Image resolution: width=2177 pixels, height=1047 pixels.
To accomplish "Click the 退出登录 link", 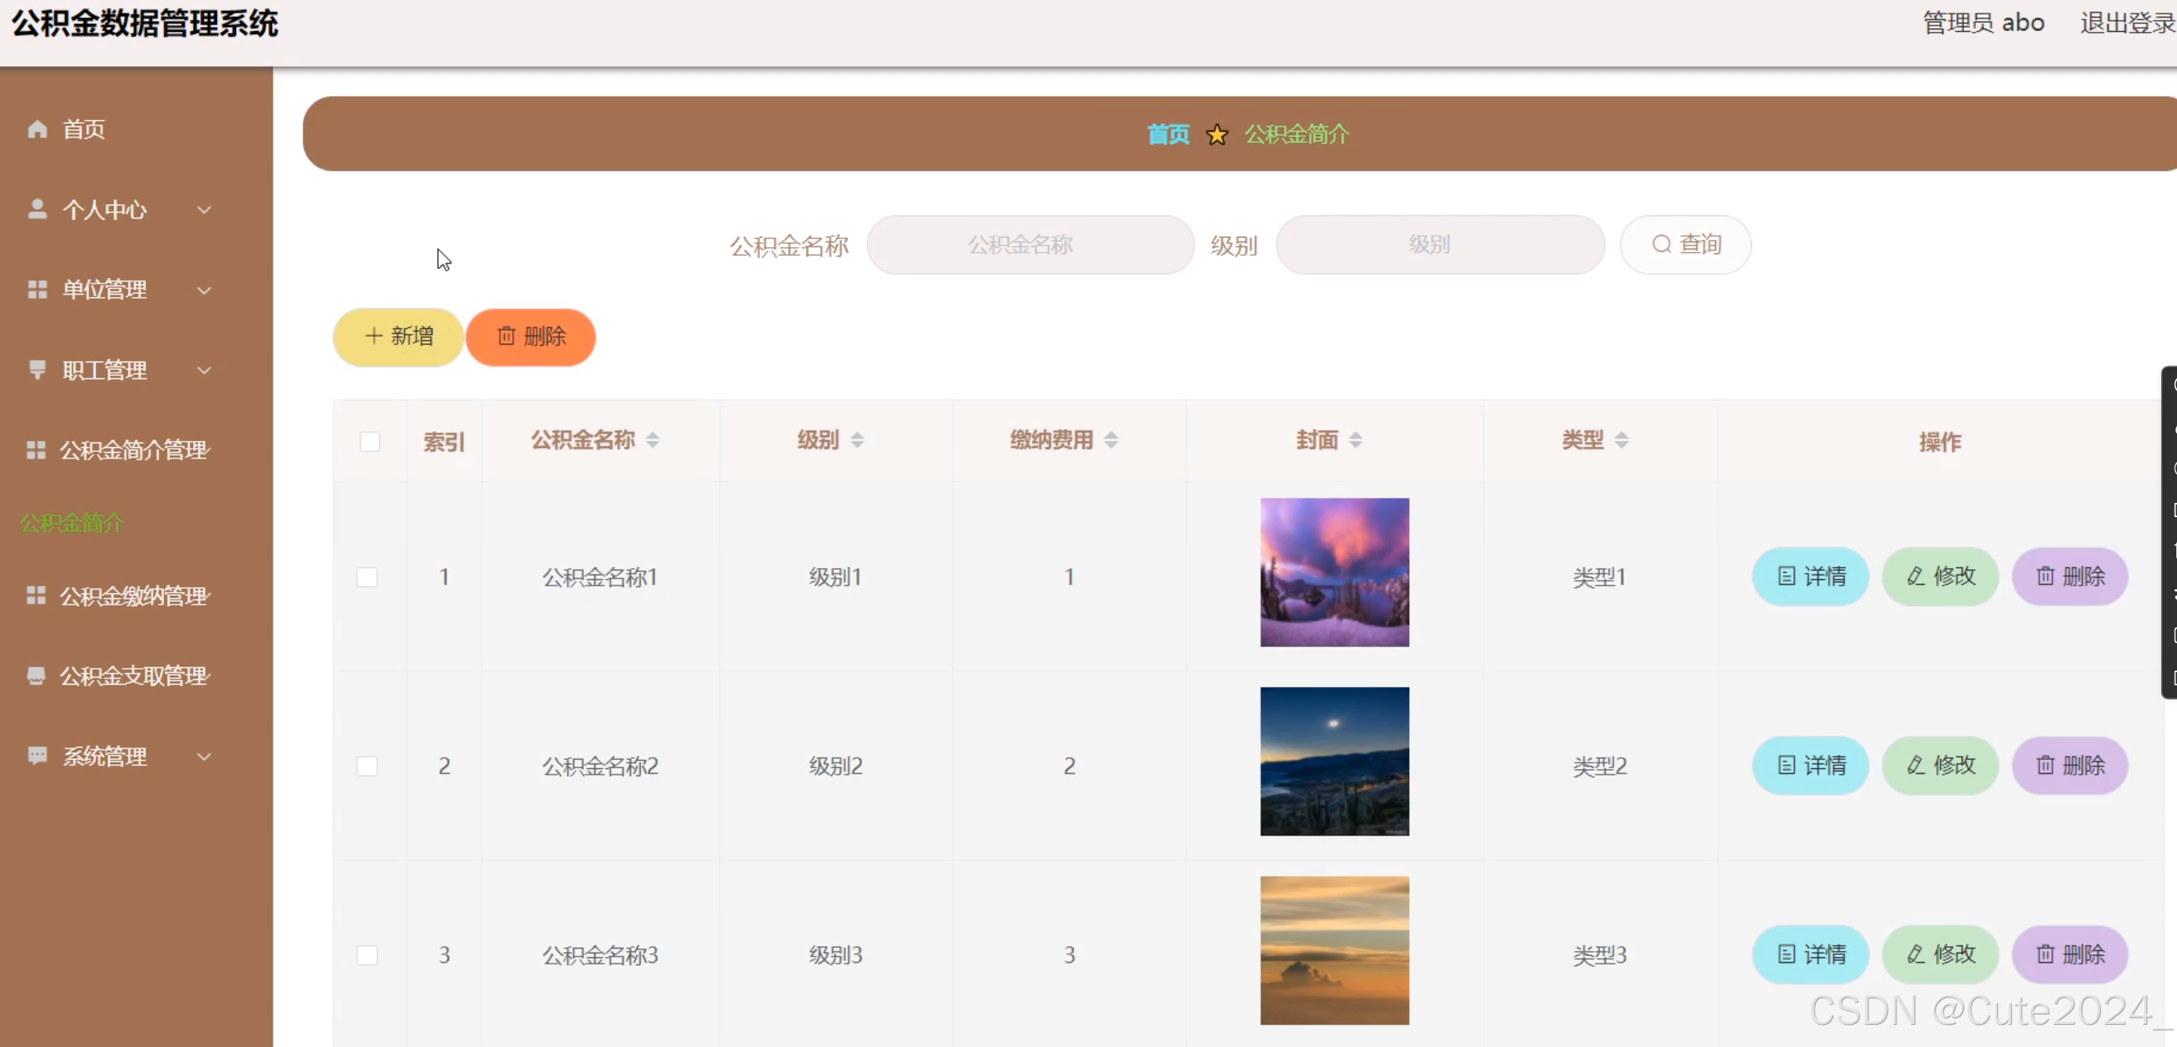I will 2126,23.
